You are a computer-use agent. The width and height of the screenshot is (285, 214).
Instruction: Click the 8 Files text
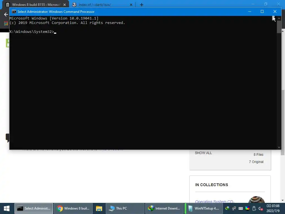tap(259, 154)
